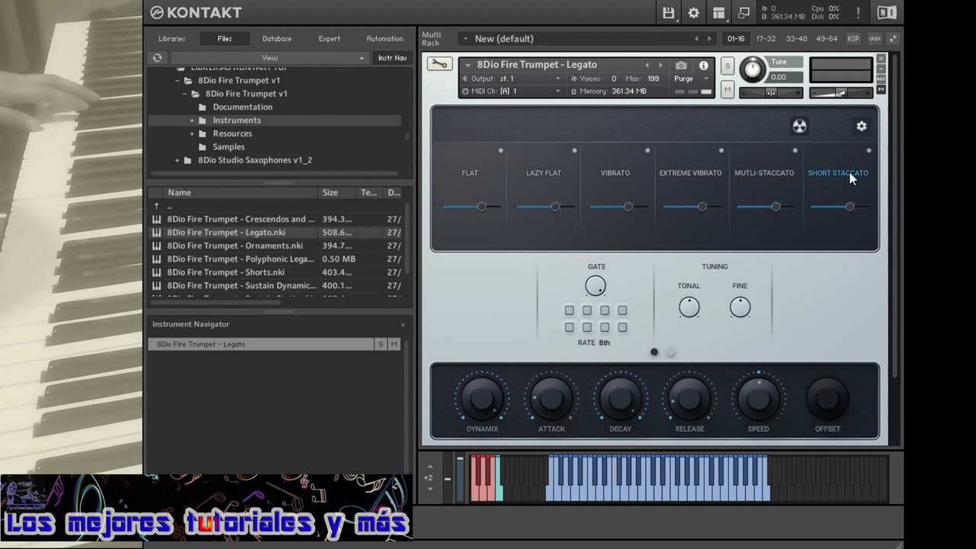
Task: Open the MIDI Ch dropdown
Action: (x=512, y=91)
